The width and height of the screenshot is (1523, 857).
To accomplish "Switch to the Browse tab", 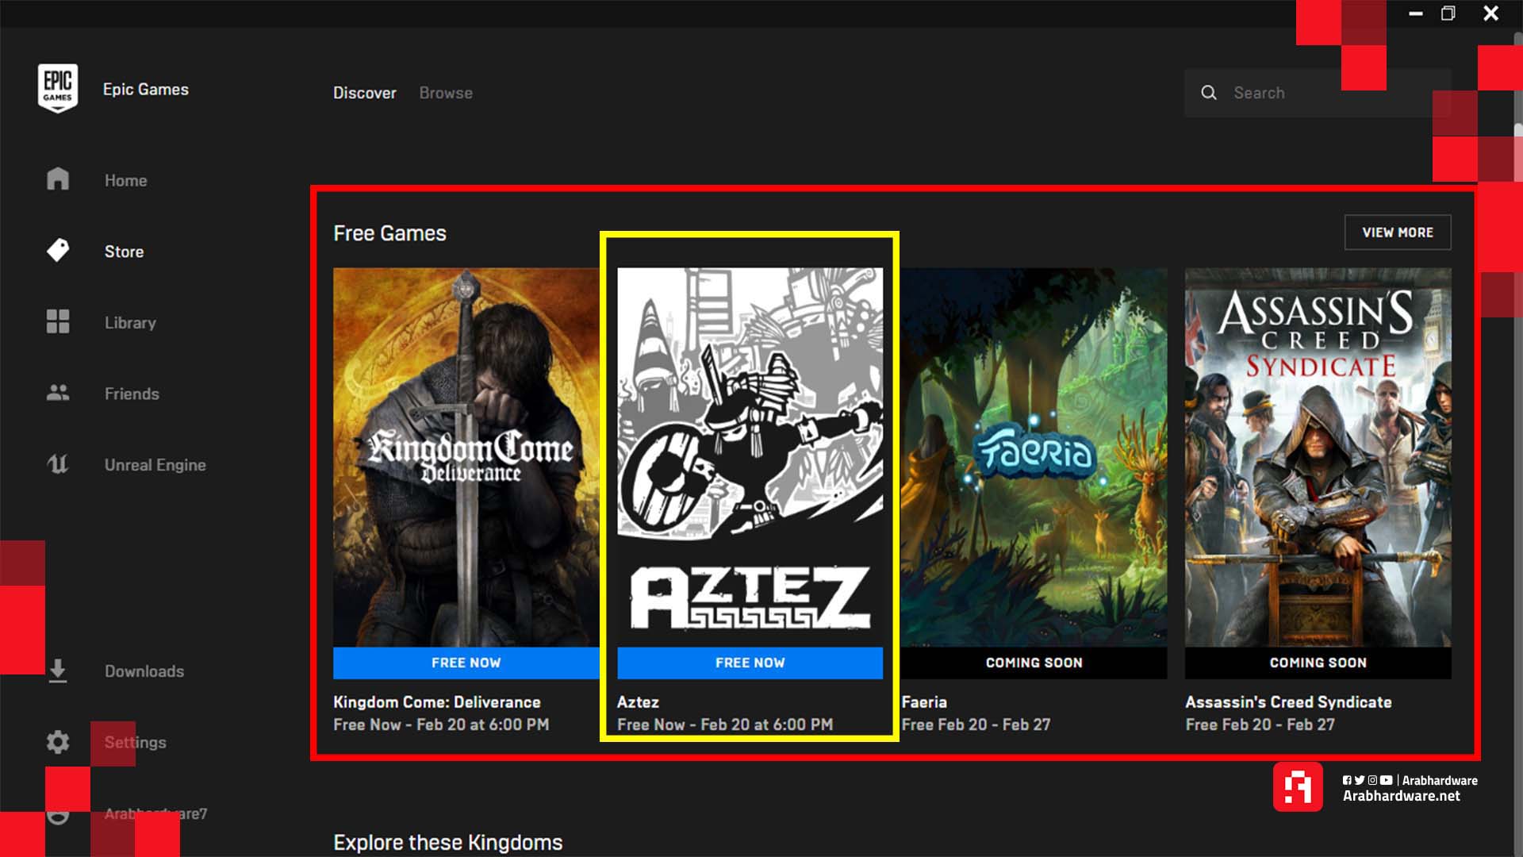I will pyautogui.click(x=446, y=93).
